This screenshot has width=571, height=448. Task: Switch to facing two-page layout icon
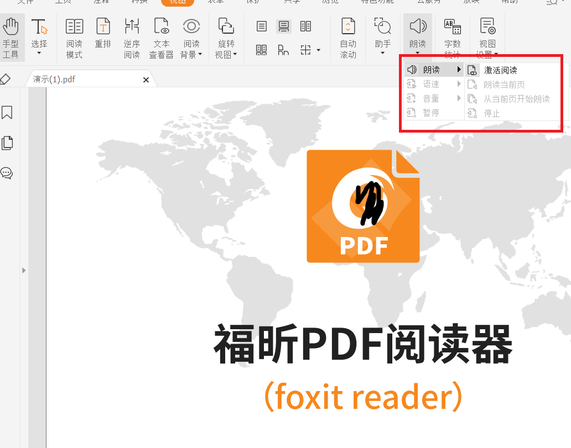[305, 26]
